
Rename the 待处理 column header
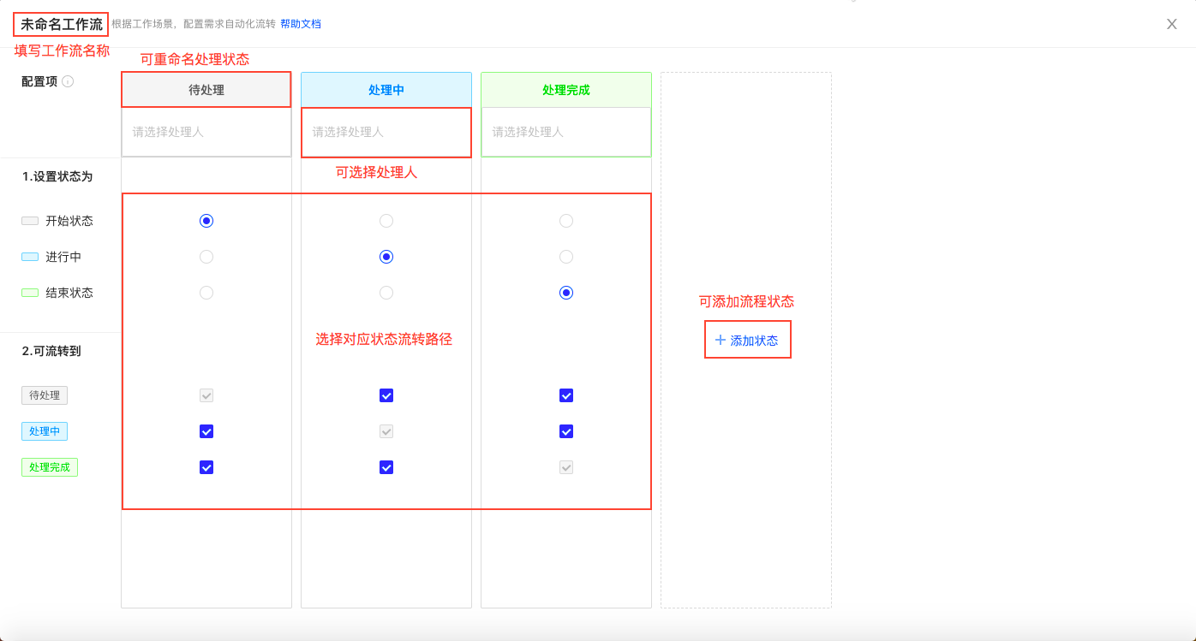206,90
